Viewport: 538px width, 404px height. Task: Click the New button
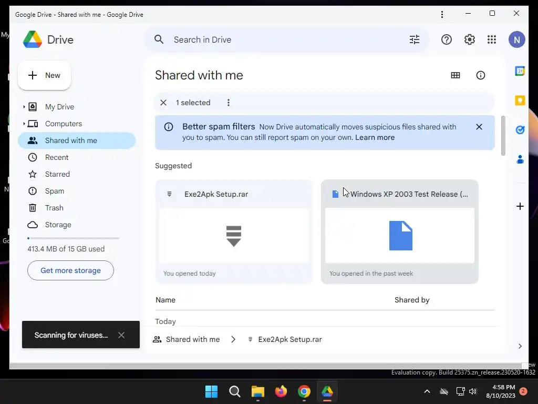pos(44,75)
